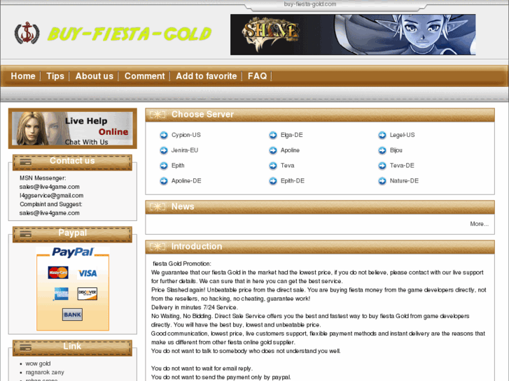Click the BANK payment icon

pos(72,315)
